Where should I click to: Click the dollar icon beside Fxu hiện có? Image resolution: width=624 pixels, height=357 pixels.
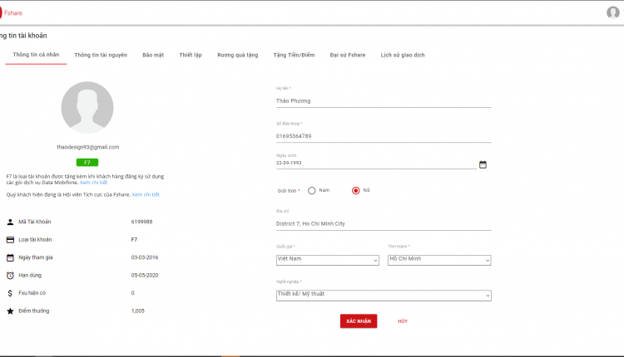(x=10, y=293)
